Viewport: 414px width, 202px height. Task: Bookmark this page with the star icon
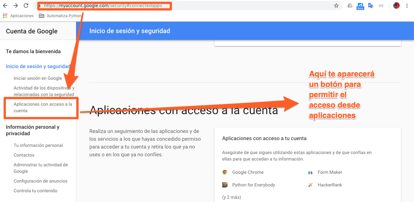[x=336, y=6]
